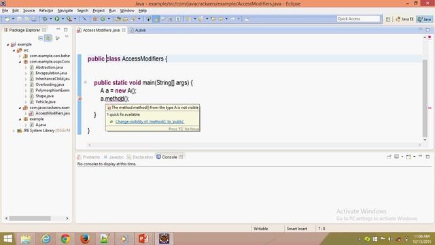The image size is (435, 245).
Task: Open the Navigate menu
Action: click(x=65, y=11)
